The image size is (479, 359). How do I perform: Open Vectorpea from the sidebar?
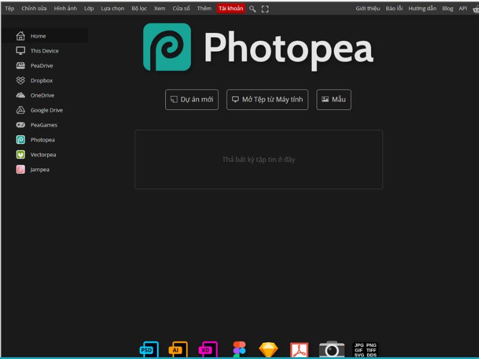point(43,154)
